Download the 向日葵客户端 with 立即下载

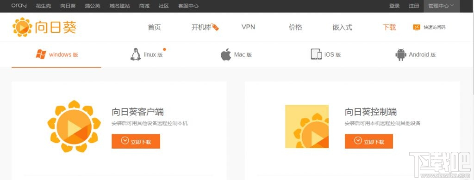point(136,141)
